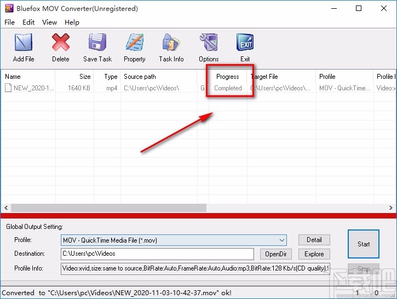Click the Add File toolbar icon
Viewport: 397px width, 299px height.
[24, 42]
